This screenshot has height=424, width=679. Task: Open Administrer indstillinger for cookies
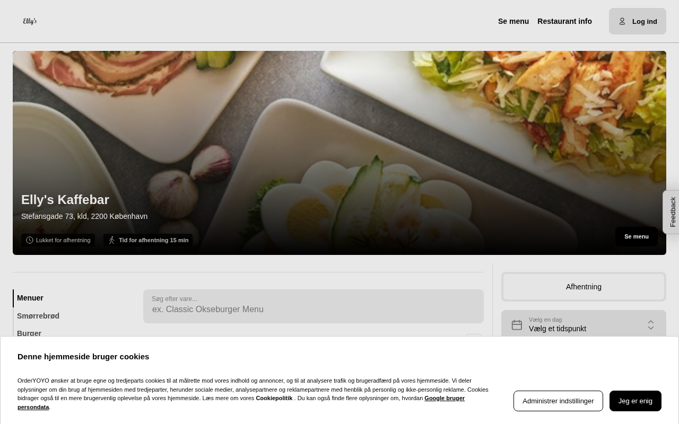(x=558, y=401)
